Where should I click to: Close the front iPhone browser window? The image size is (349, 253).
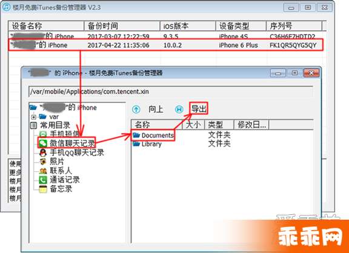pyautogui.click(x=311, y=73)
